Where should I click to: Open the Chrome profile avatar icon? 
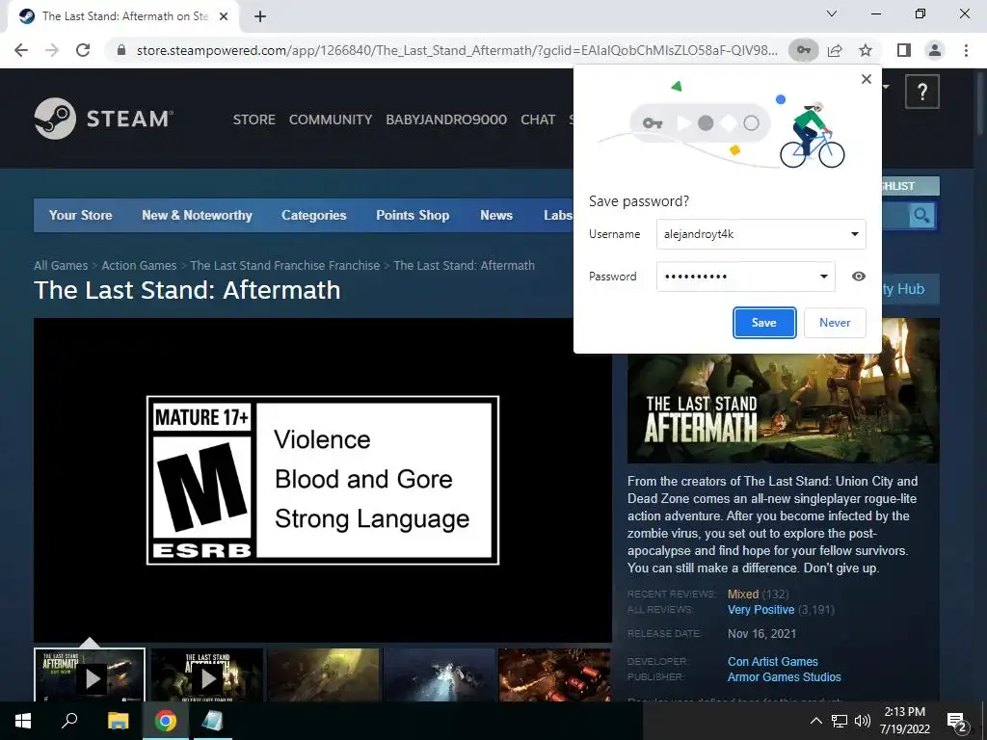[935, 50]
